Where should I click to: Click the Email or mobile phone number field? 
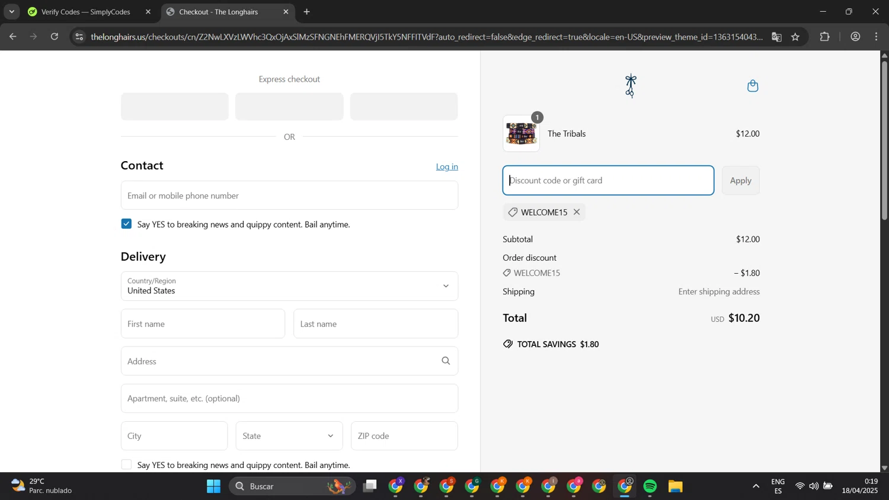pos(289,195)
